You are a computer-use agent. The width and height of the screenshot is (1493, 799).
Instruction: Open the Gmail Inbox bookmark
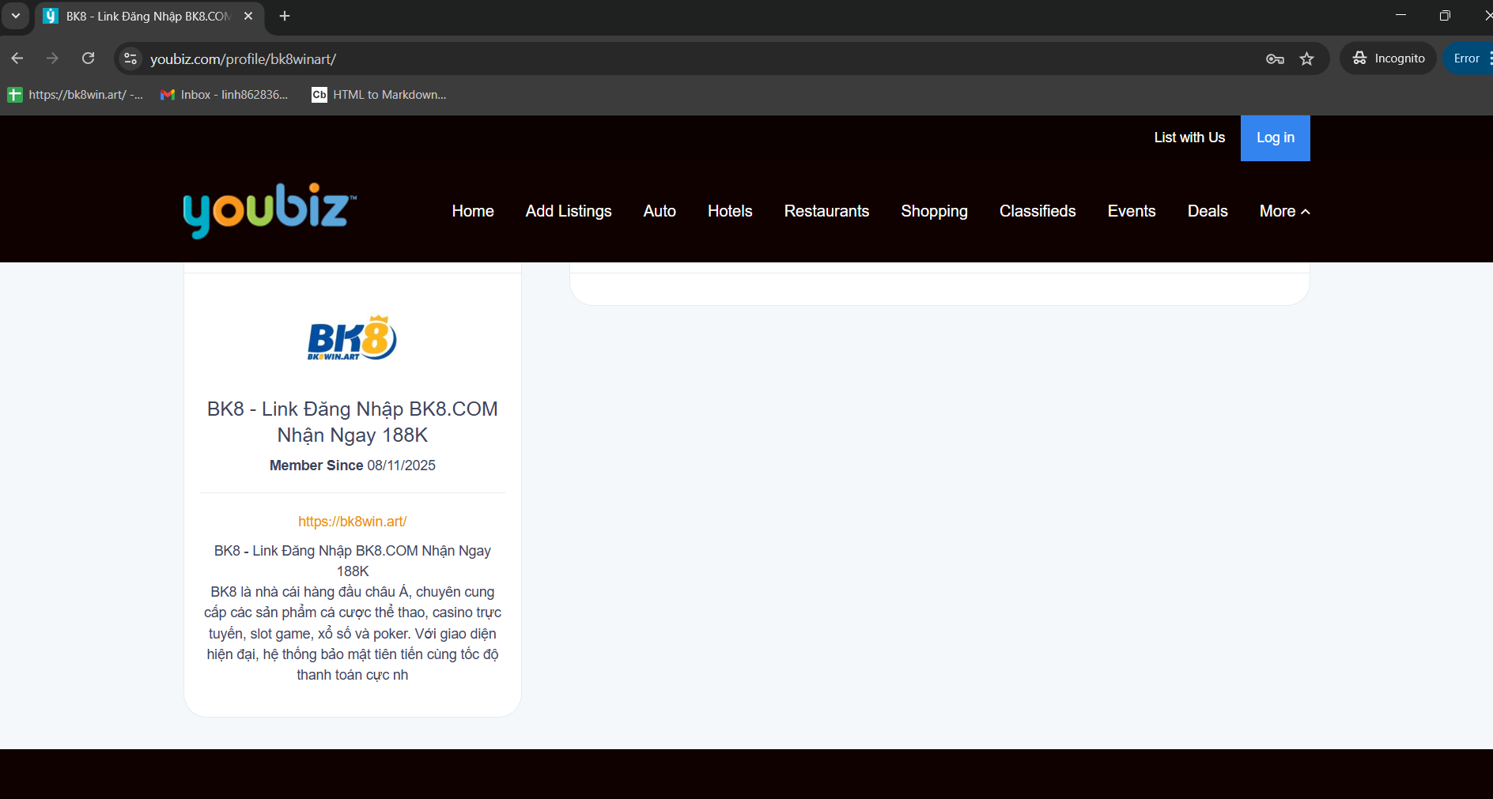(x=225, y=95)
